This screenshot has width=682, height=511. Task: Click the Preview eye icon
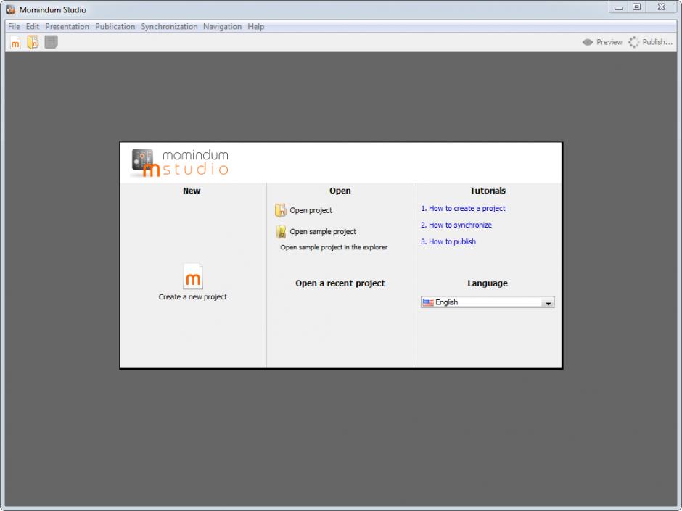[x=588, y=42]
